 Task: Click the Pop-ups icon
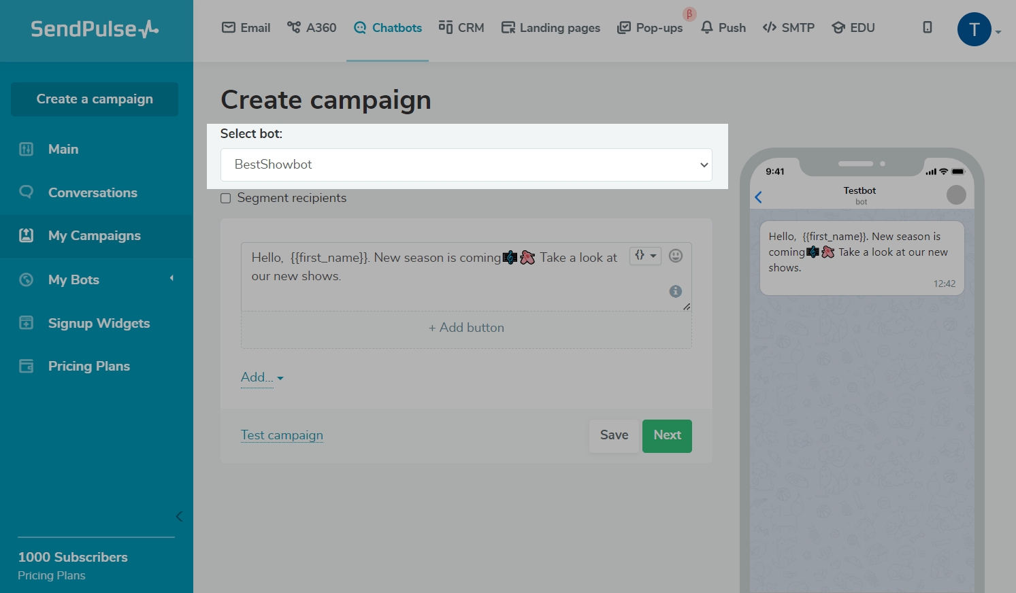click(624, 27)
